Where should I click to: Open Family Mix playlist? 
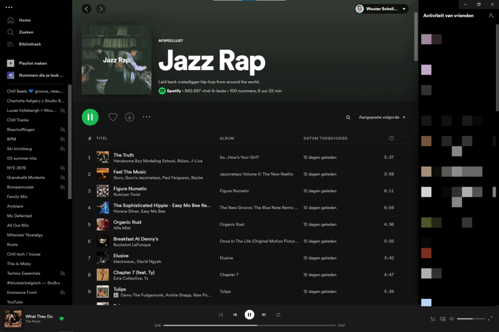click(x=17, y=197)
